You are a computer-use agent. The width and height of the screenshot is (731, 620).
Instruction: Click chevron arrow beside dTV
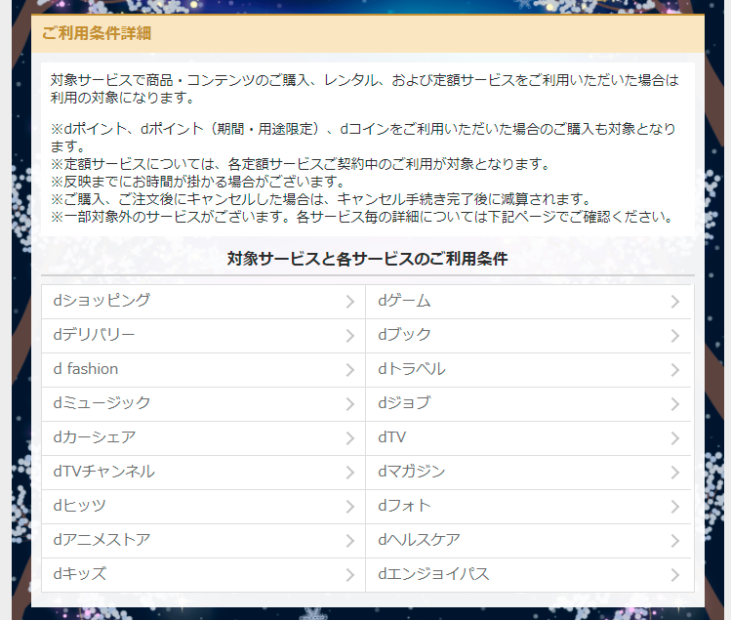click(x=675, y=438)
